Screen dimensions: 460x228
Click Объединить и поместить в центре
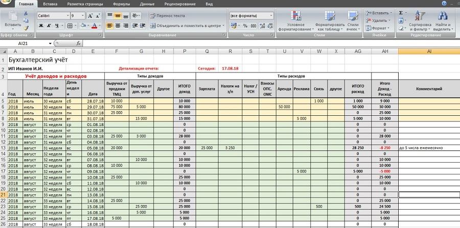pos(186,26)
